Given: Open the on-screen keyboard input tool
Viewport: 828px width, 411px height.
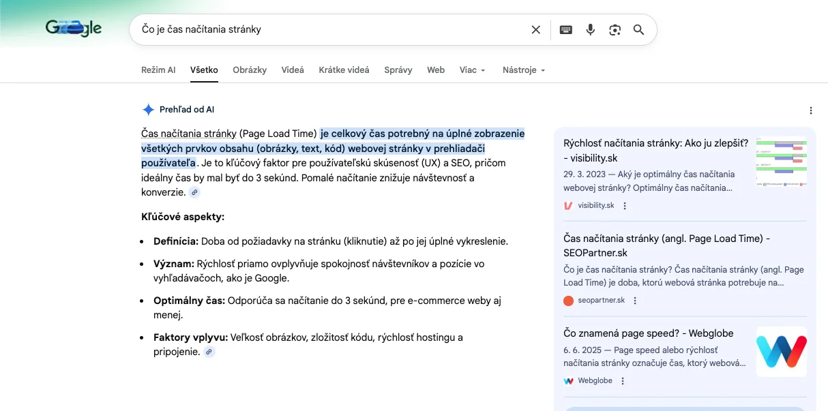Looking at the screenshot, I should [x=565, y=30].
